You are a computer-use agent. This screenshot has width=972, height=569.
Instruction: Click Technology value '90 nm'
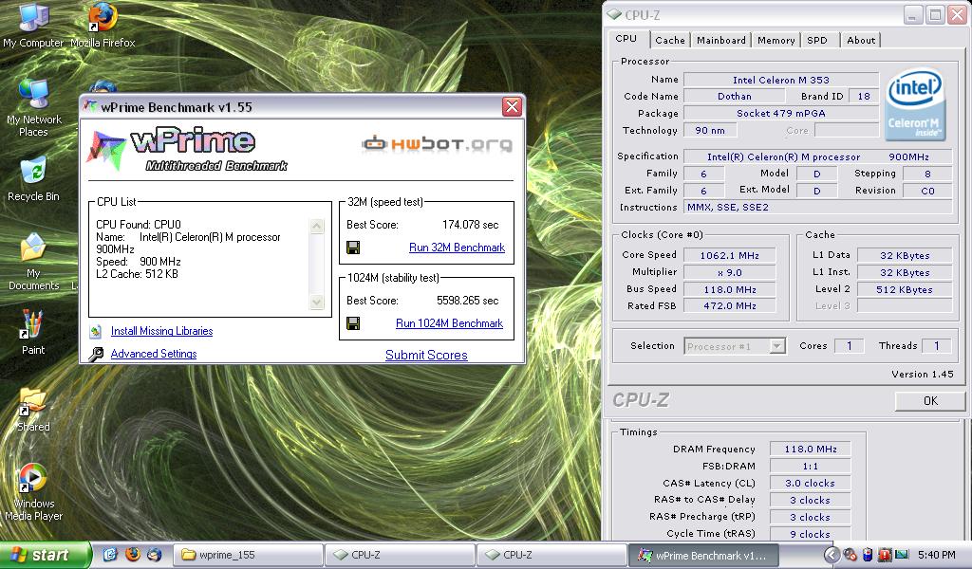(x=710, y=131)
